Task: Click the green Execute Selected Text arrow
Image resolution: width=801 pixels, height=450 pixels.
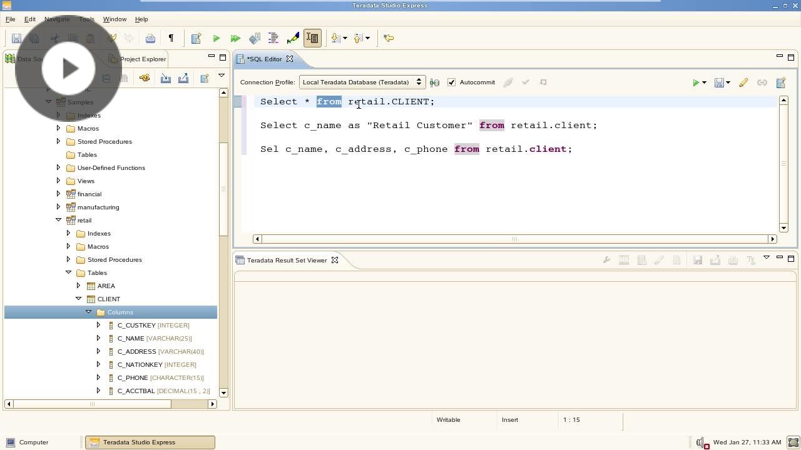Action: point(216,38)
